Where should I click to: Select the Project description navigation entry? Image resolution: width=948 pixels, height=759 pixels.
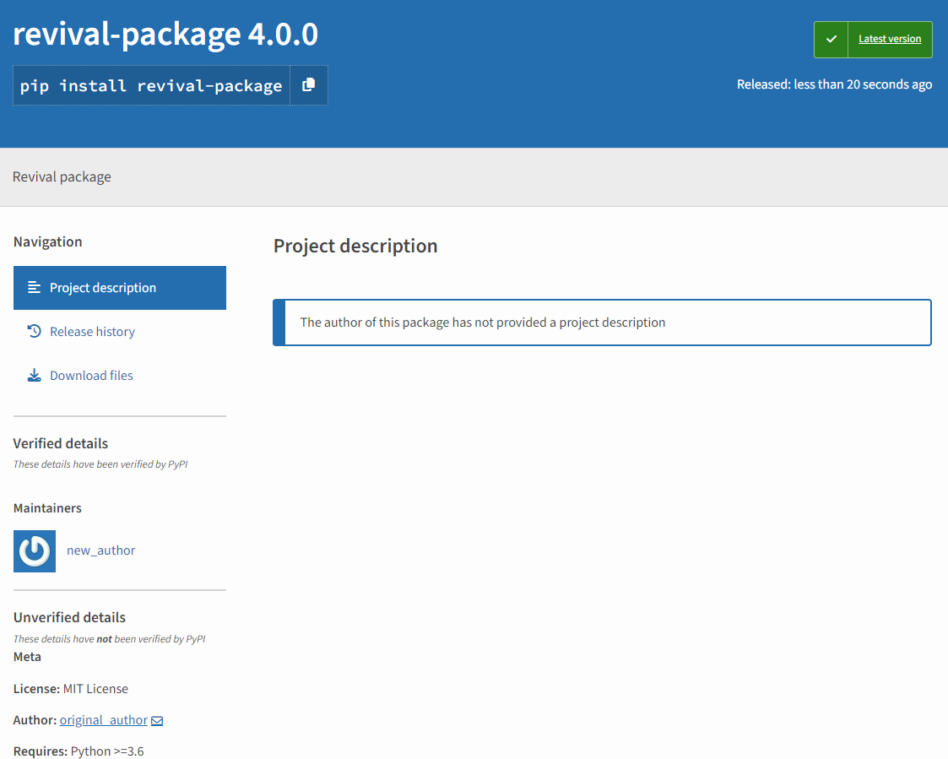point(103,287)
